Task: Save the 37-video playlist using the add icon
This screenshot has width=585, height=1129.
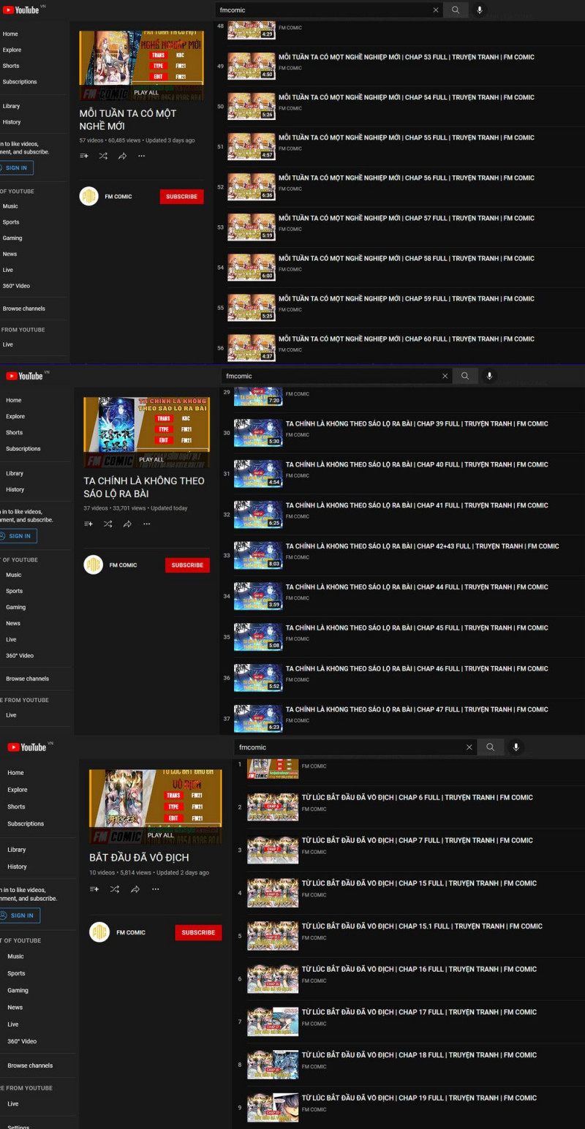Action: click(x=88, y=524)
